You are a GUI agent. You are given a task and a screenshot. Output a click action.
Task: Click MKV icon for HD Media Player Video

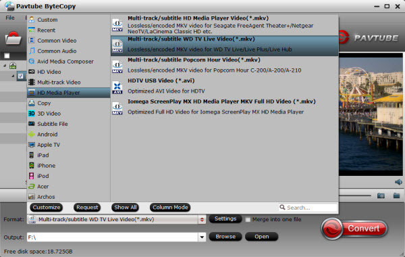coord(117,26)
